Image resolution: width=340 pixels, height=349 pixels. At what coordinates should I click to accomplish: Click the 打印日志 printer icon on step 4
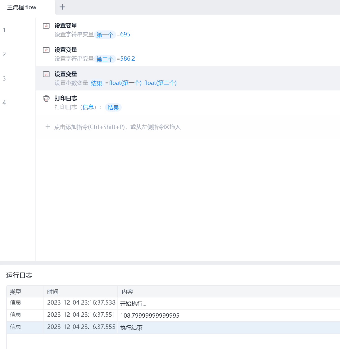point(46,99)
